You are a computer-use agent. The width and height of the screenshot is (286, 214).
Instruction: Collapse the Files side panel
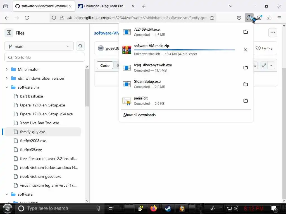point(9,33)
